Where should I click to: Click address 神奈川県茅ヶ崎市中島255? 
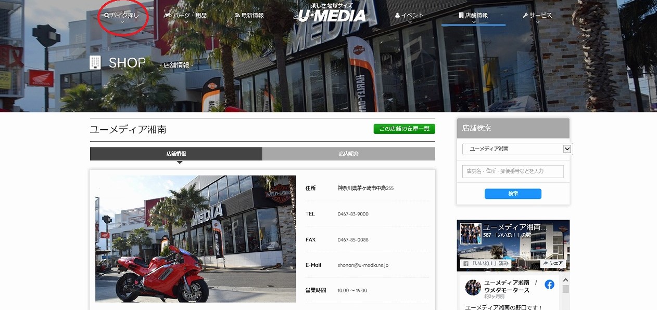point(365,188)
